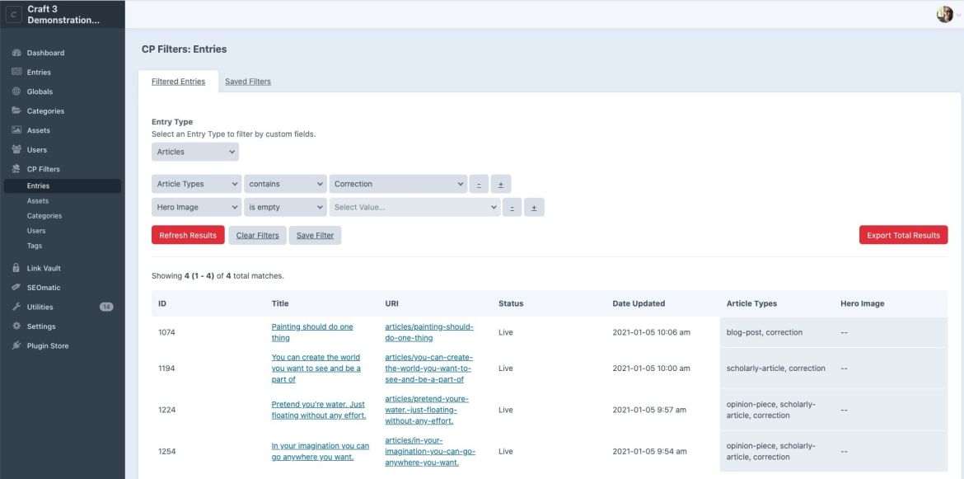
Task: Select Assets under CP Filters submenu
Action: 38,200
